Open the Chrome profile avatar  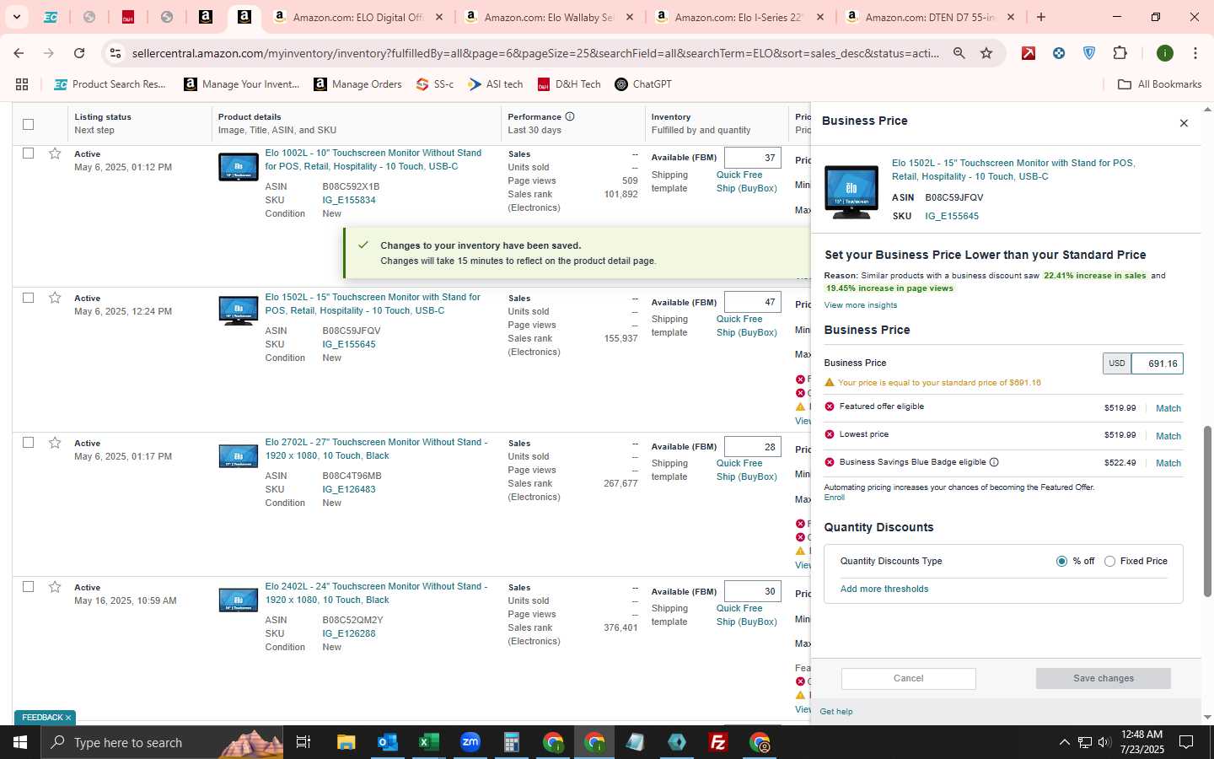(1165, 53)
